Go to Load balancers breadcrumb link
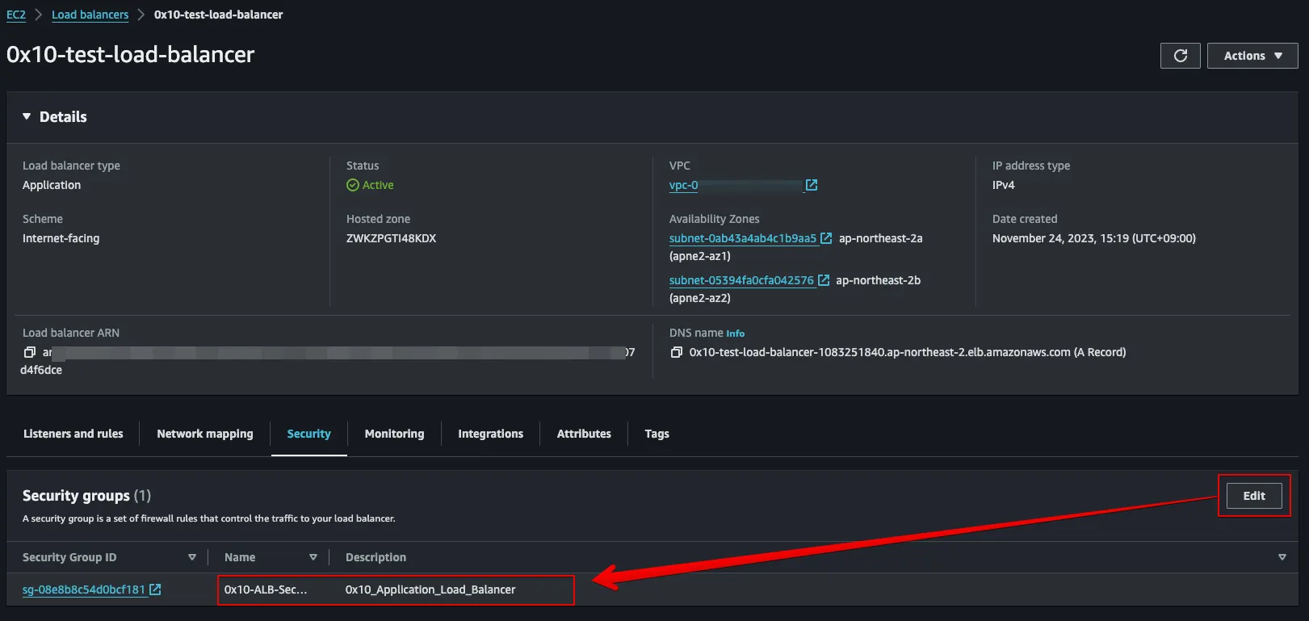 pos(90,15)
